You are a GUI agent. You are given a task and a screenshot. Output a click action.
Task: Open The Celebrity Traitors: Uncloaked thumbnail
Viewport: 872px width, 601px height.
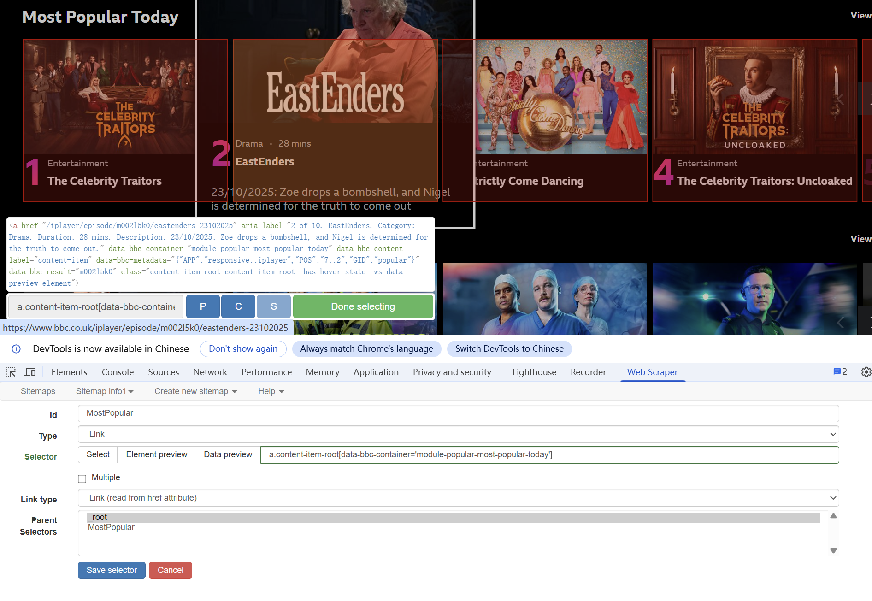click(754, 97)
